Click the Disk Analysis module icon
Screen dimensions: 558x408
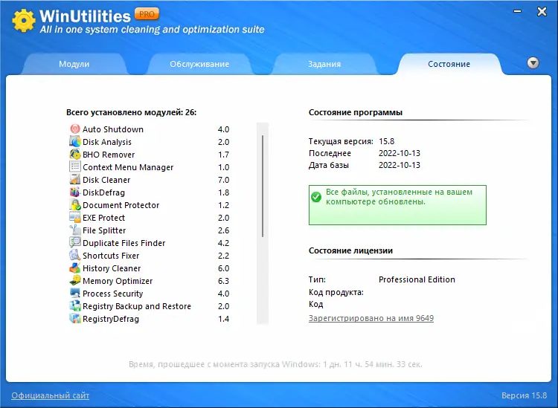coord(74,141)
